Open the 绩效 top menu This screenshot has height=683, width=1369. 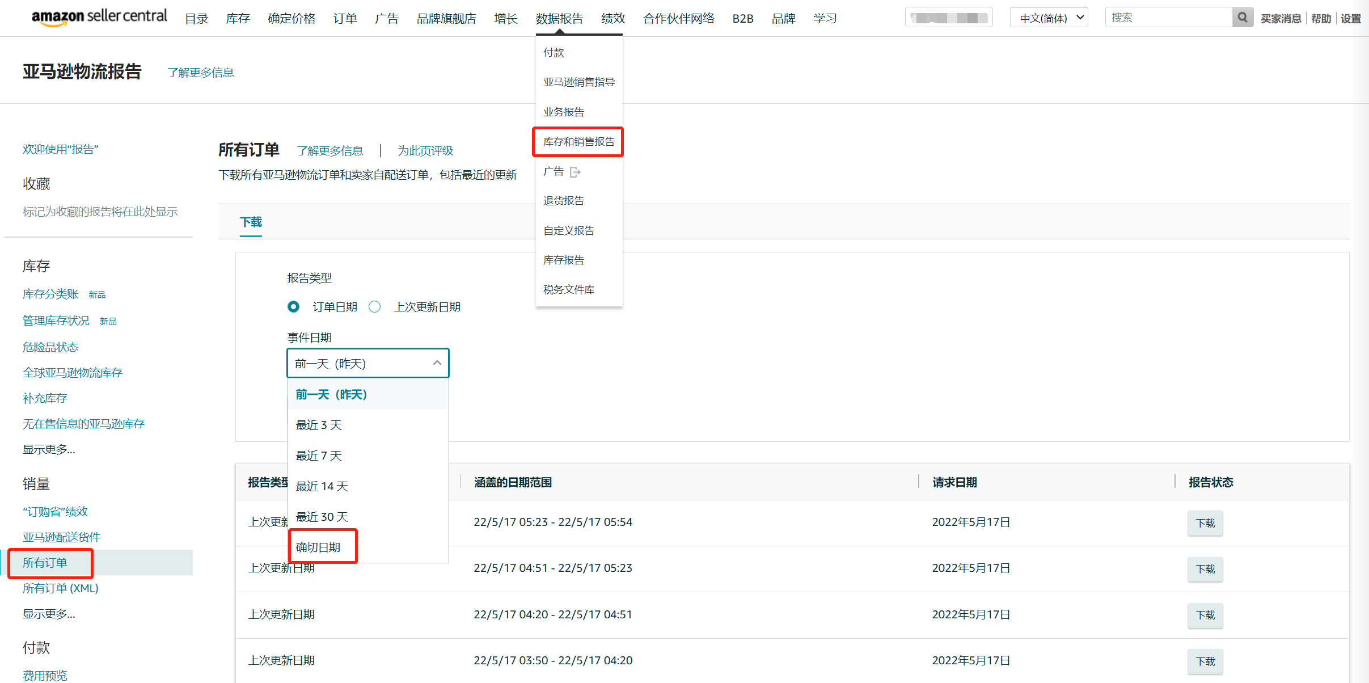613,19
